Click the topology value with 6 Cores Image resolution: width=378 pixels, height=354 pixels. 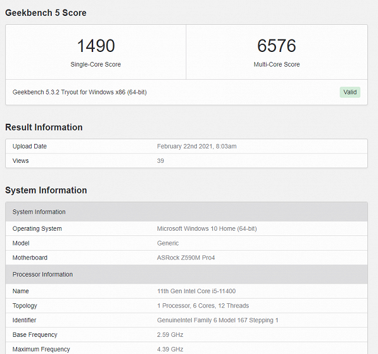point(203,306)
